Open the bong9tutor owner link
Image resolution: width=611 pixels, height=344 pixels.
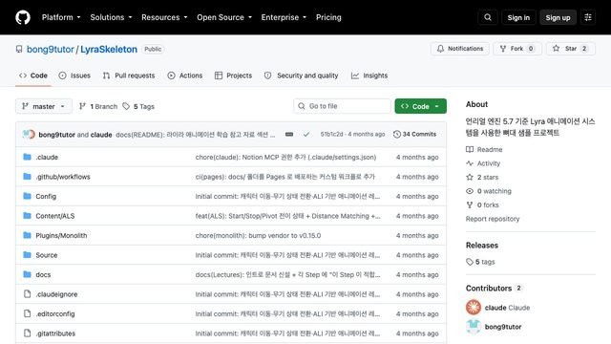click(x=51, y=50)
